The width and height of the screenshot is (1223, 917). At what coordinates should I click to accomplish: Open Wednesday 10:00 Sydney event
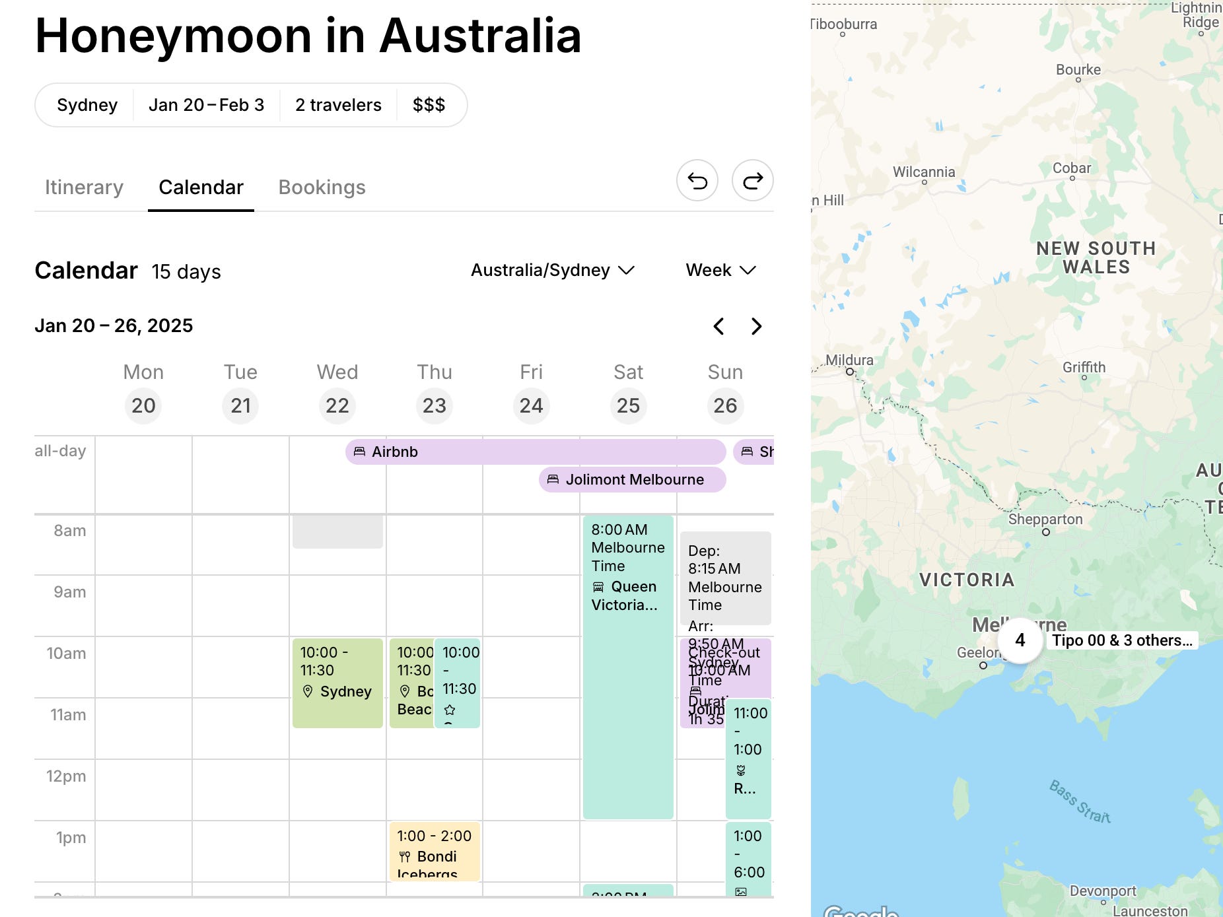point(337,683)
